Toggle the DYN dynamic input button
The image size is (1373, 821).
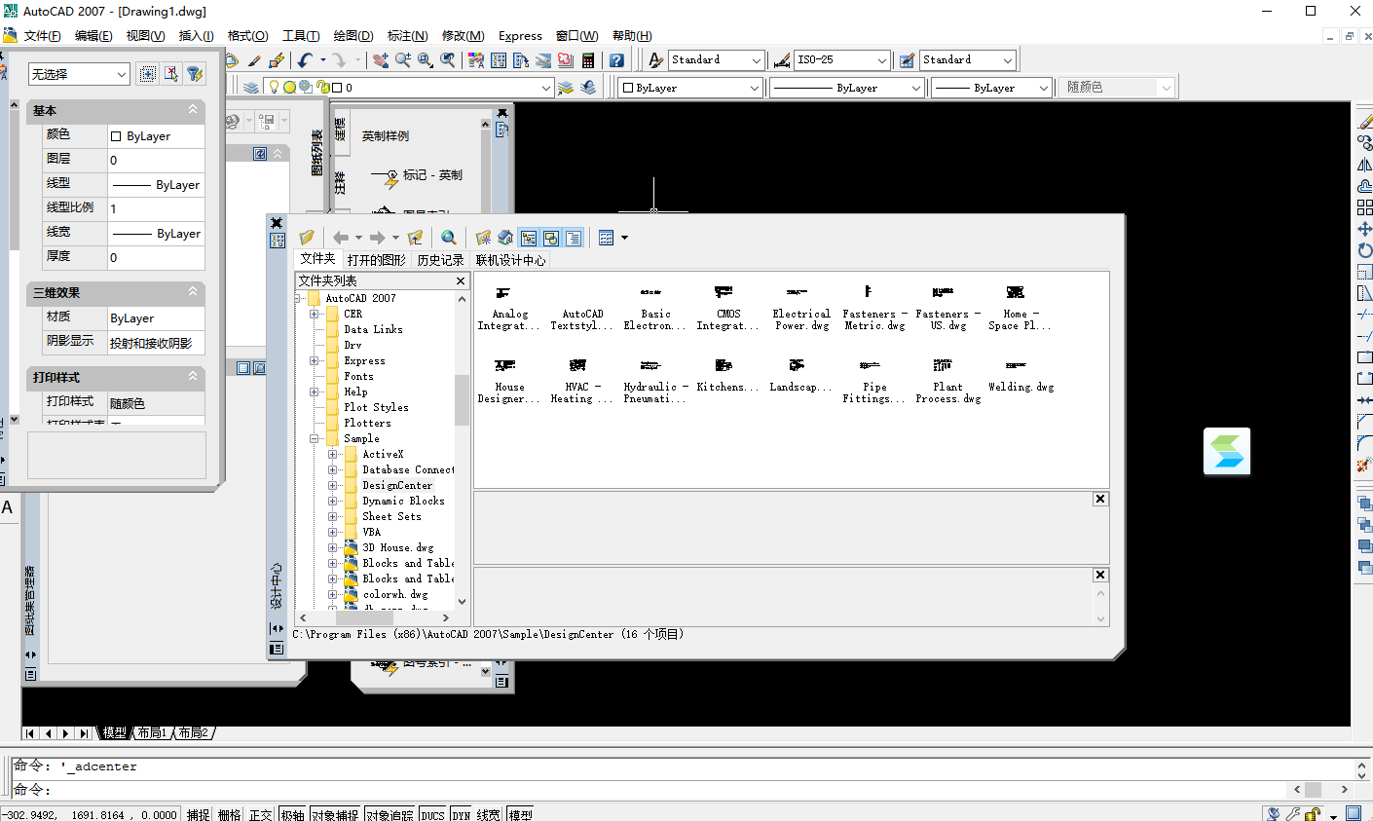461,814
